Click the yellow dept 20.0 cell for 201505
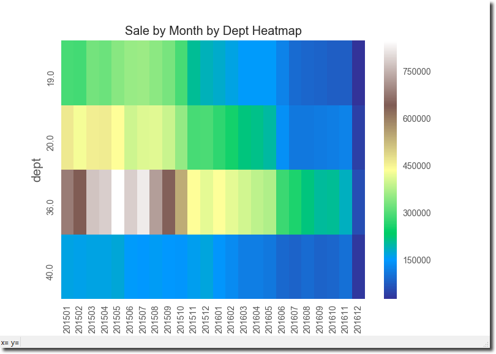This screenshot has height=354, width=496. pyautogui.click(x=118, y=137)
